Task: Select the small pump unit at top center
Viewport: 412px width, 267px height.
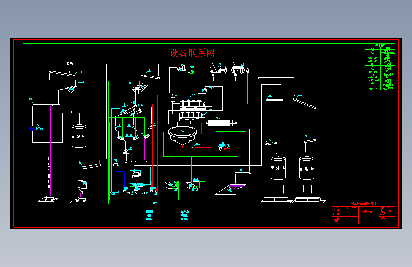Action: point(182,68)
